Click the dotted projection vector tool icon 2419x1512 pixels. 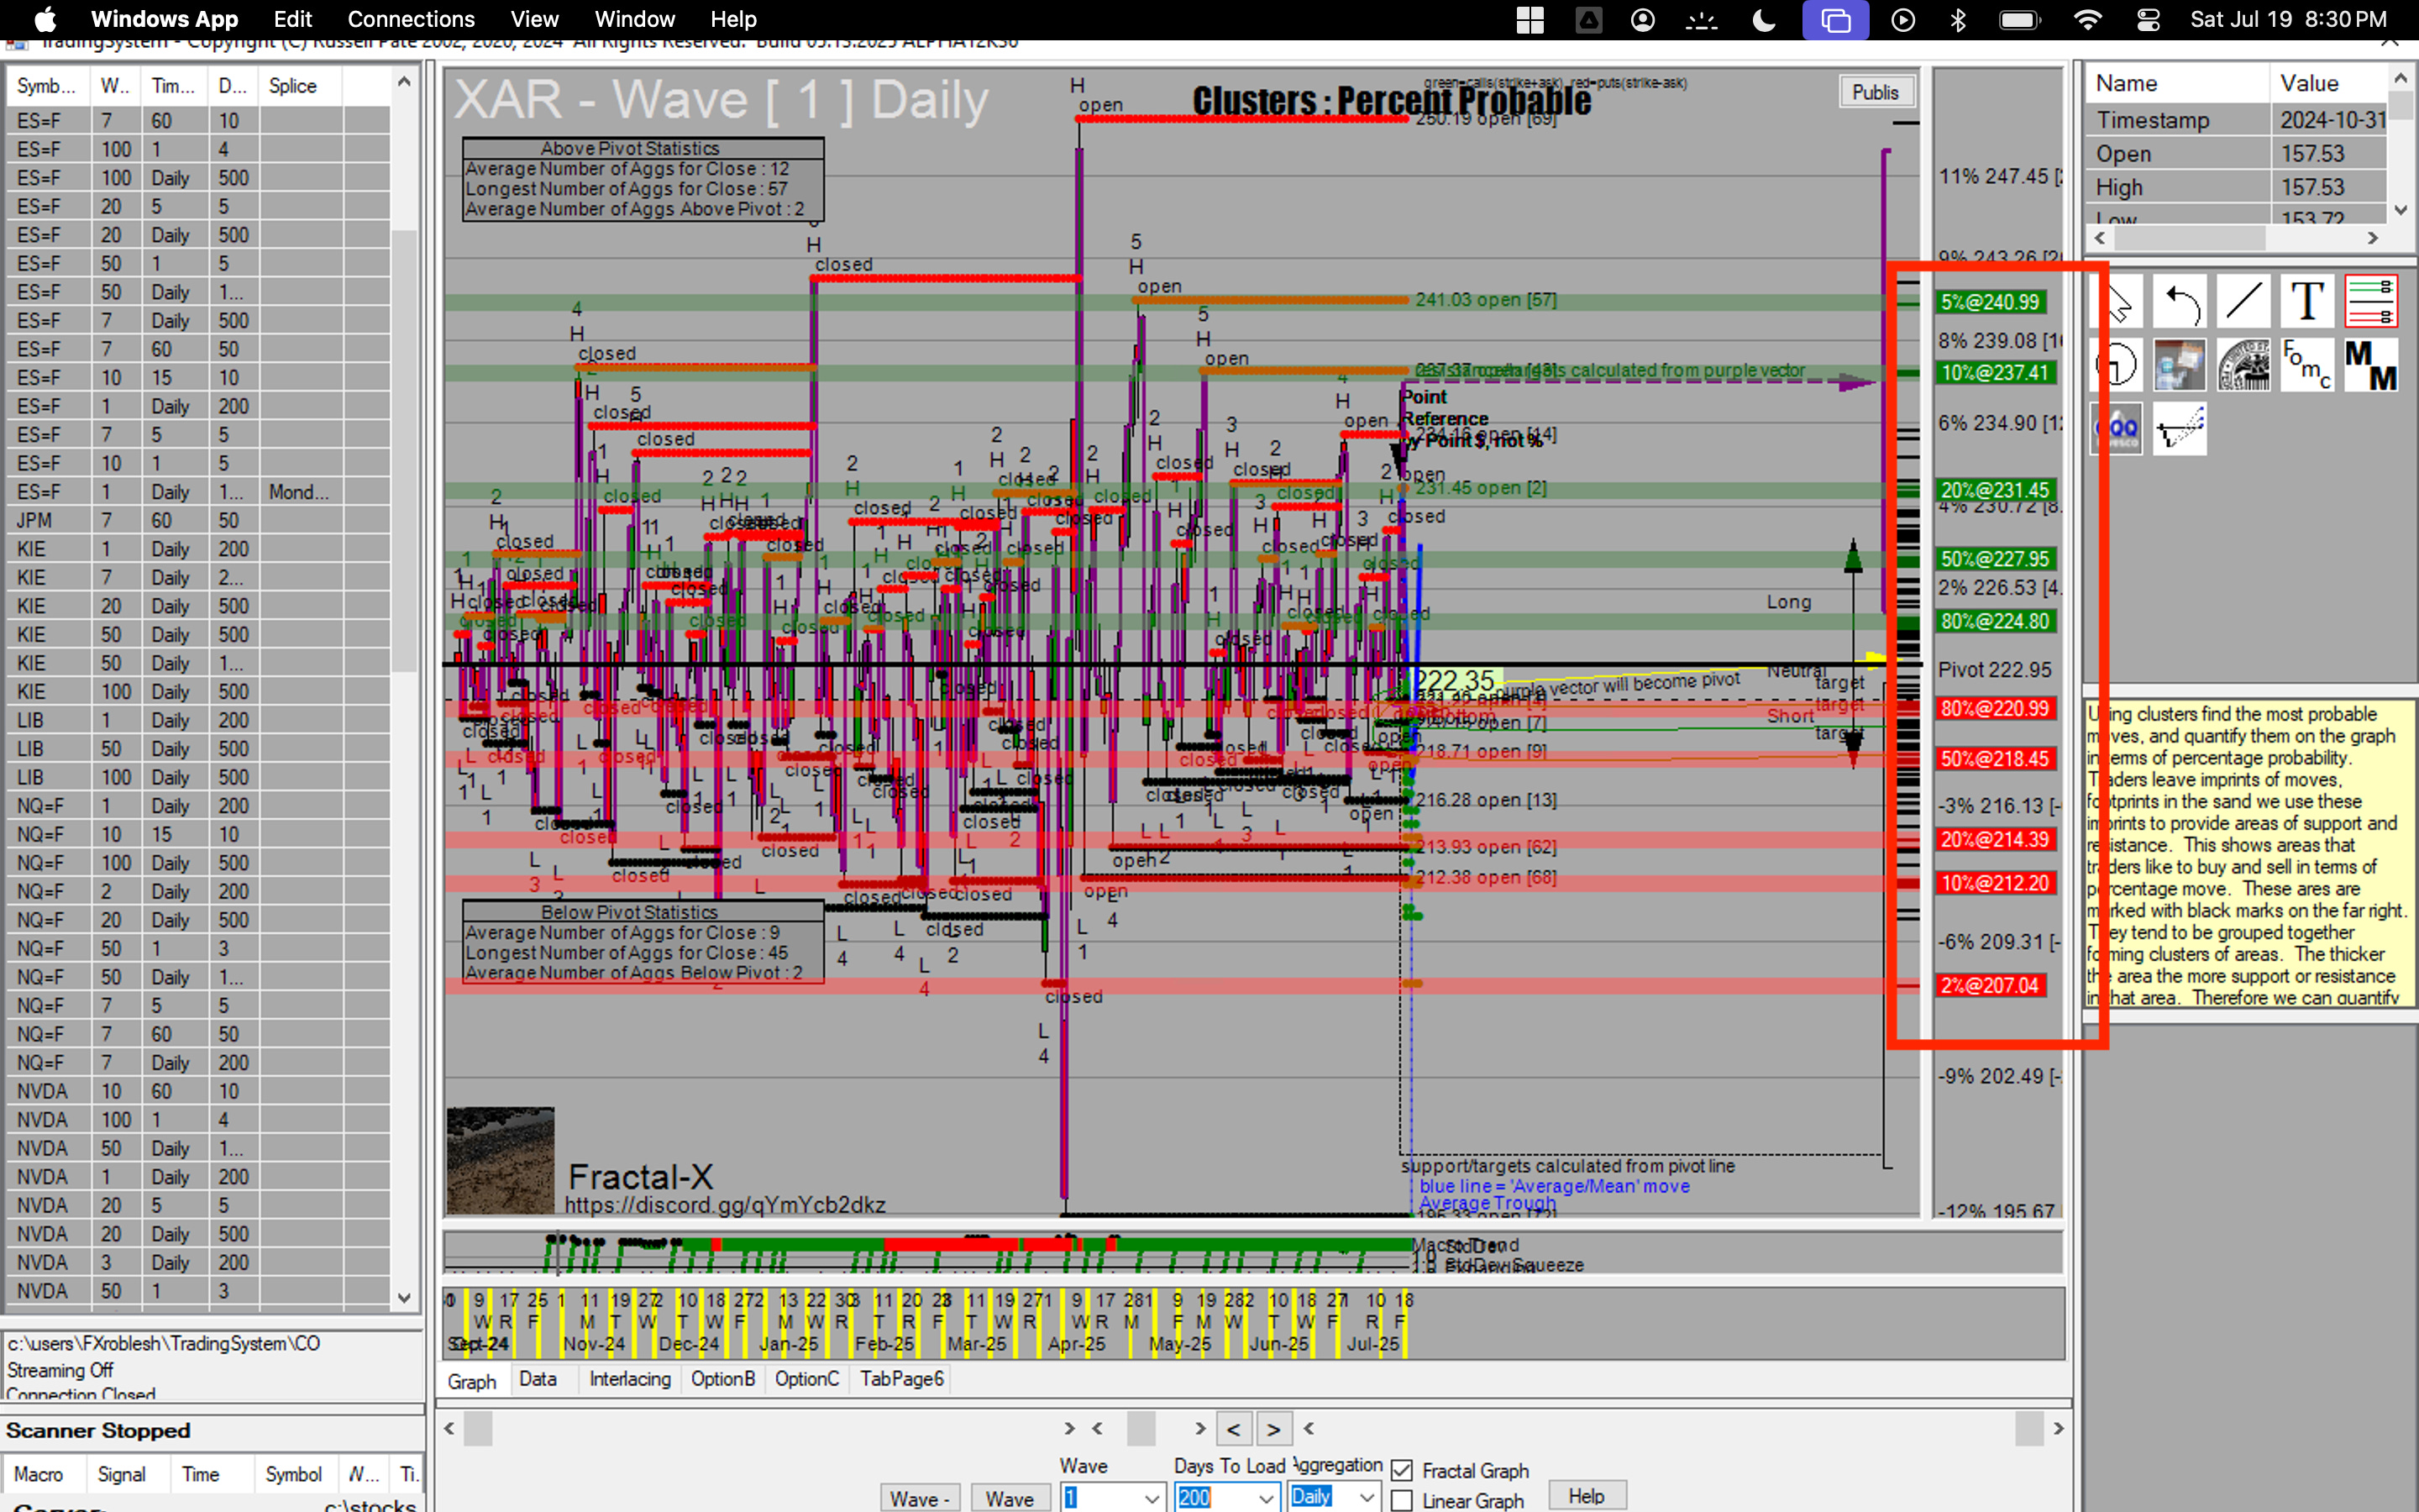click(2180, 429)
